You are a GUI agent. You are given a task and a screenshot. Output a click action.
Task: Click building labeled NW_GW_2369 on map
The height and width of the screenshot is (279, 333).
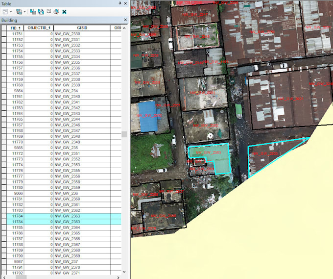pyautogui.click(x=164, y=216)
